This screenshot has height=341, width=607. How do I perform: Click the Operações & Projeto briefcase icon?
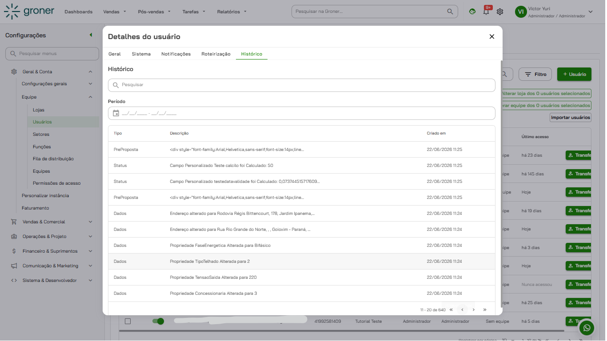[x=14, y=237]
